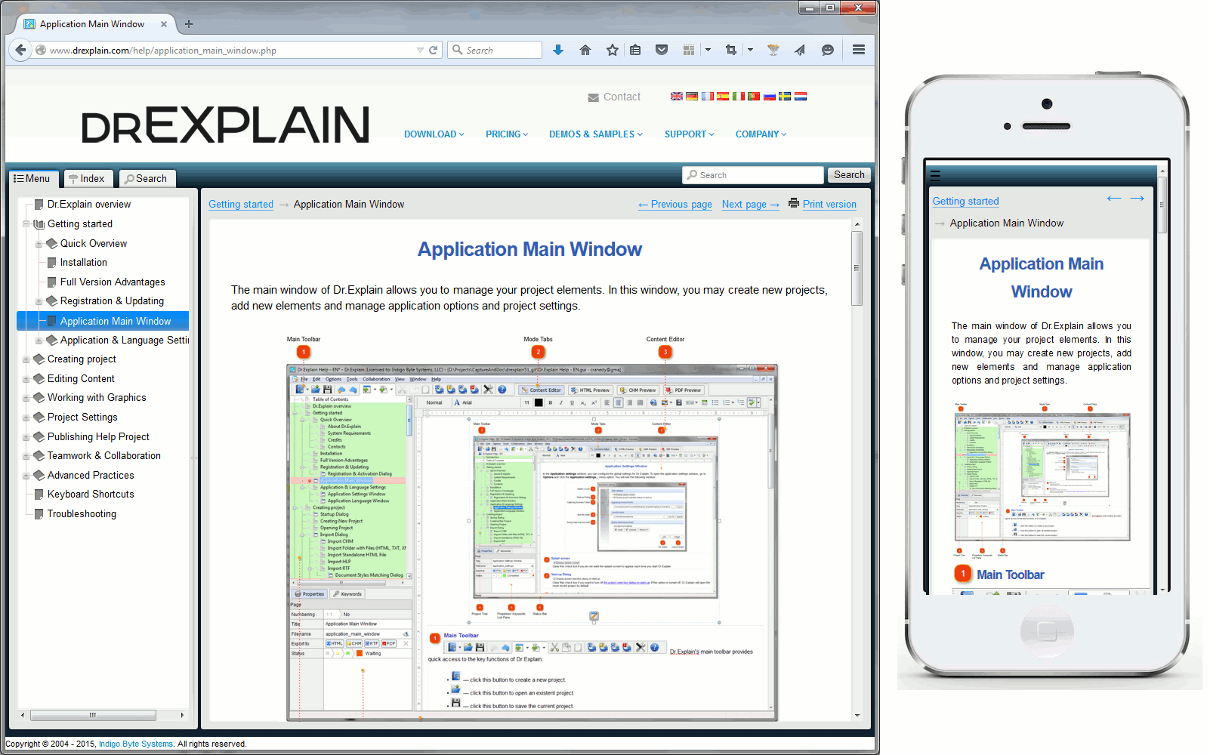This screenshot has height=755, width=1207.
Task: Click the crop screenshot tool icon
Action: coord(730,50)
